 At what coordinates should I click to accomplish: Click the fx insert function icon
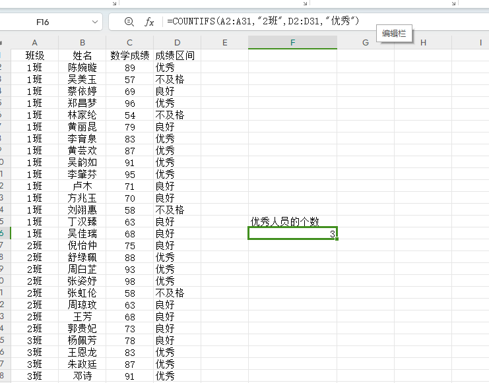tap(149, 22)
